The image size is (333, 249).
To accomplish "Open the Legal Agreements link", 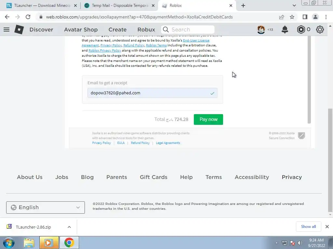I will pos(168,143).
